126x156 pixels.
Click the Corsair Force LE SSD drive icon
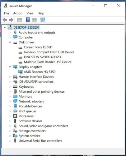click(20, 47)
